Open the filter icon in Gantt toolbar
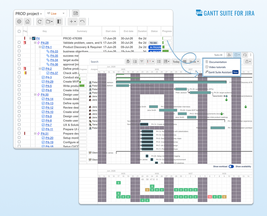The image size is (267, 216). point(142,62)
